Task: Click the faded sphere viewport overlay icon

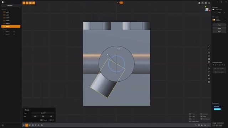Action: pyautogui.click(x=206, y=3)
